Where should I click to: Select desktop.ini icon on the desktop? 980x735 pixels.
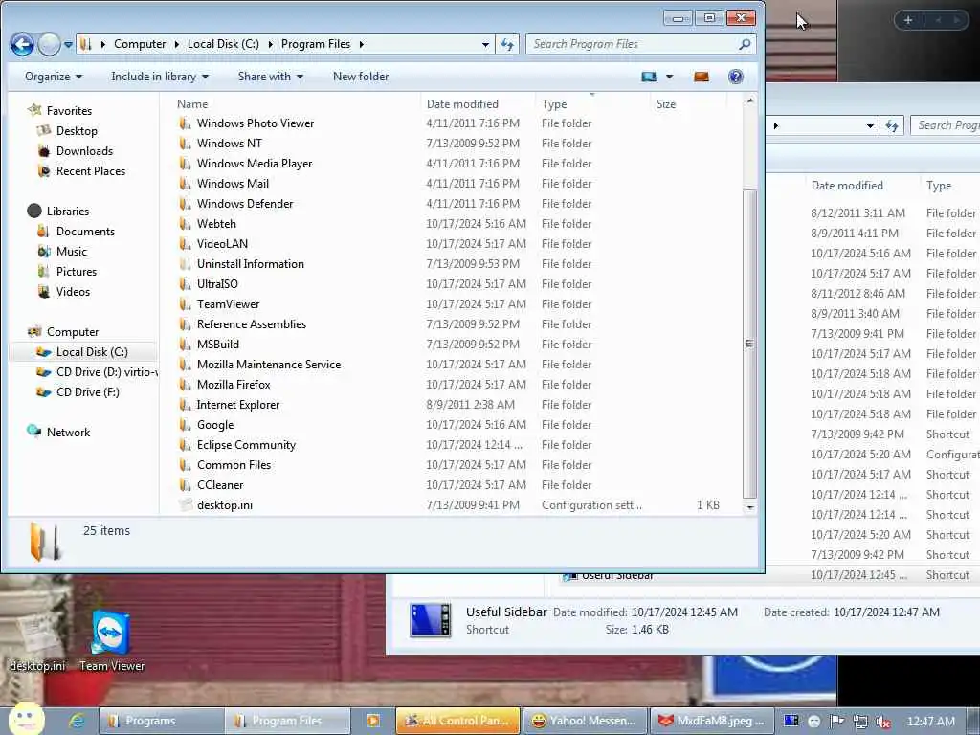[x=37, y=640]
